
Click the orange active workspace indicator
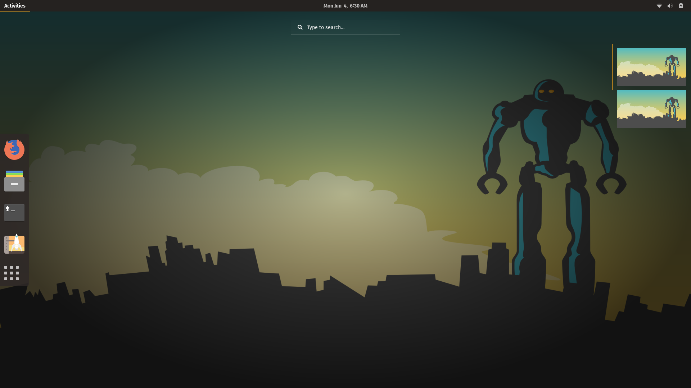pos(612,67)
